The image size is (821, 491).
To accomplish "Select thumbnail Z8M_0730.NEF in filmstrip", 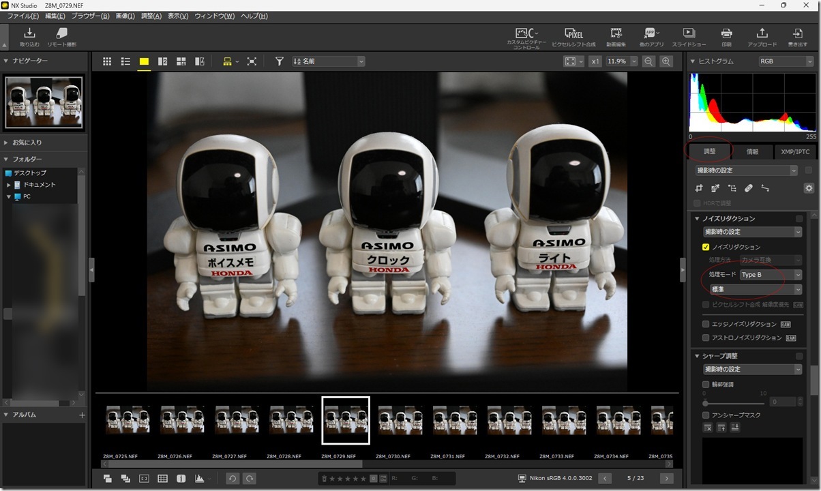I will (400, 420).
